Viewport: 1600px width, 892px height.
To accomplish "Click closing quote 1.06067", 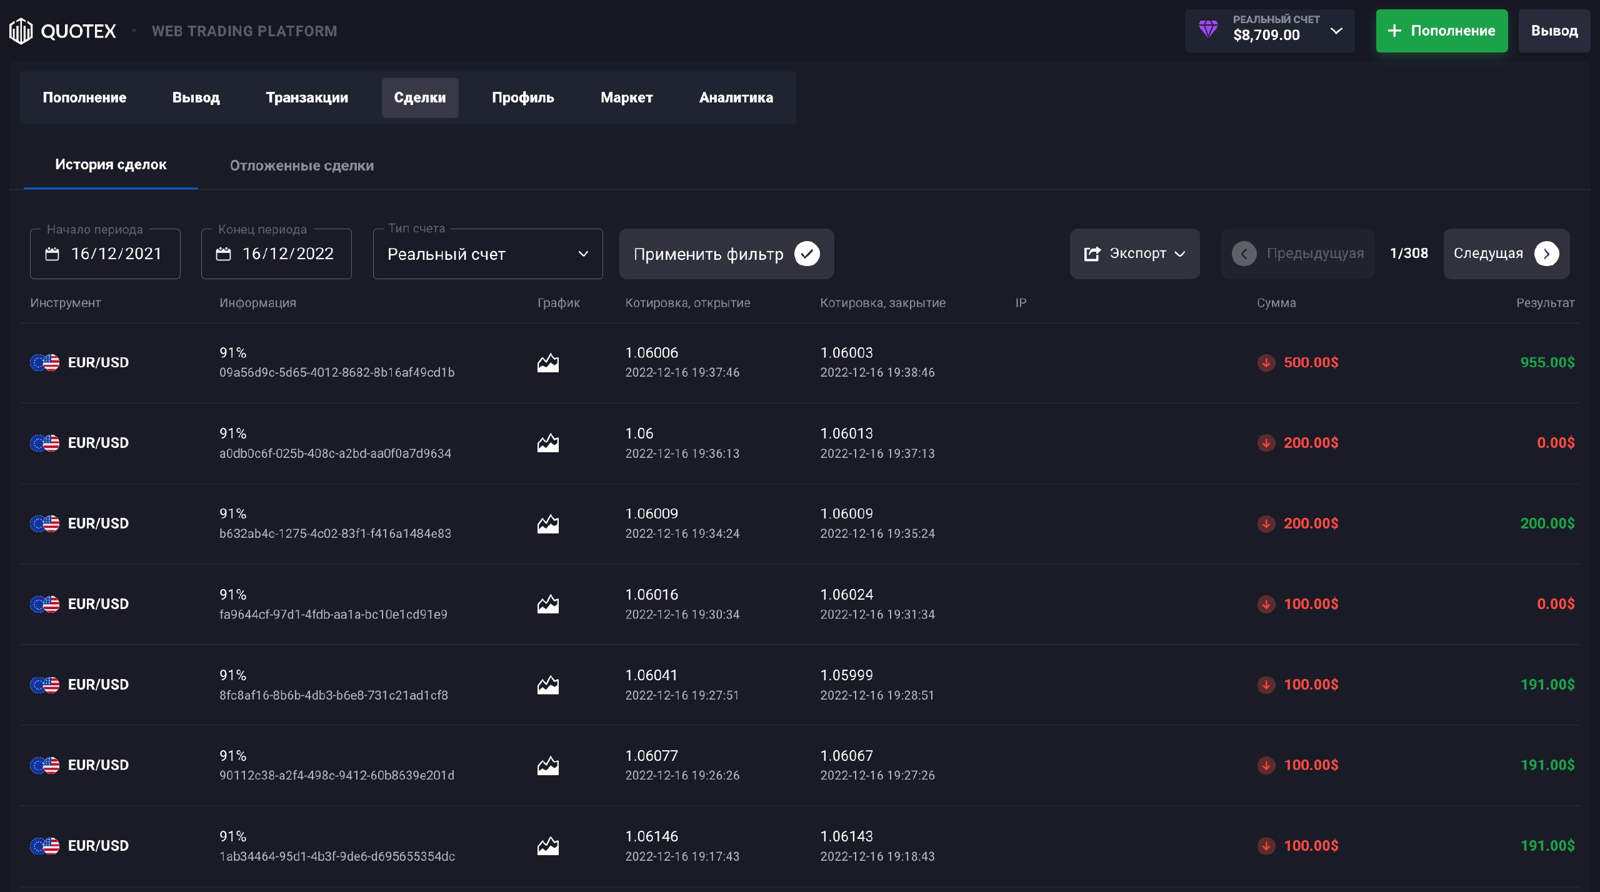I will pyautogui.click(x=846, y=756).
